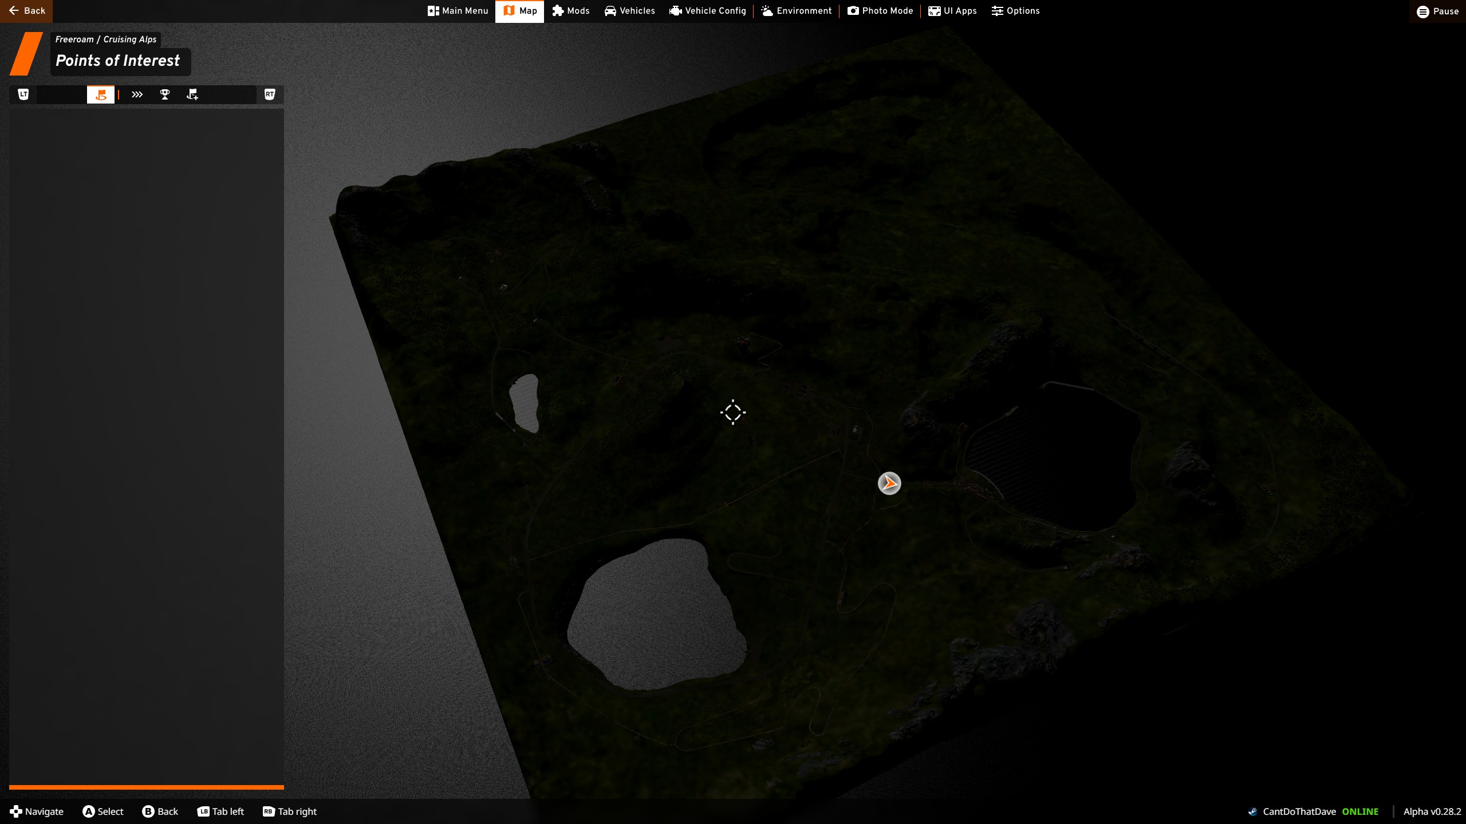Open the Environment settings

coord(797,11)
